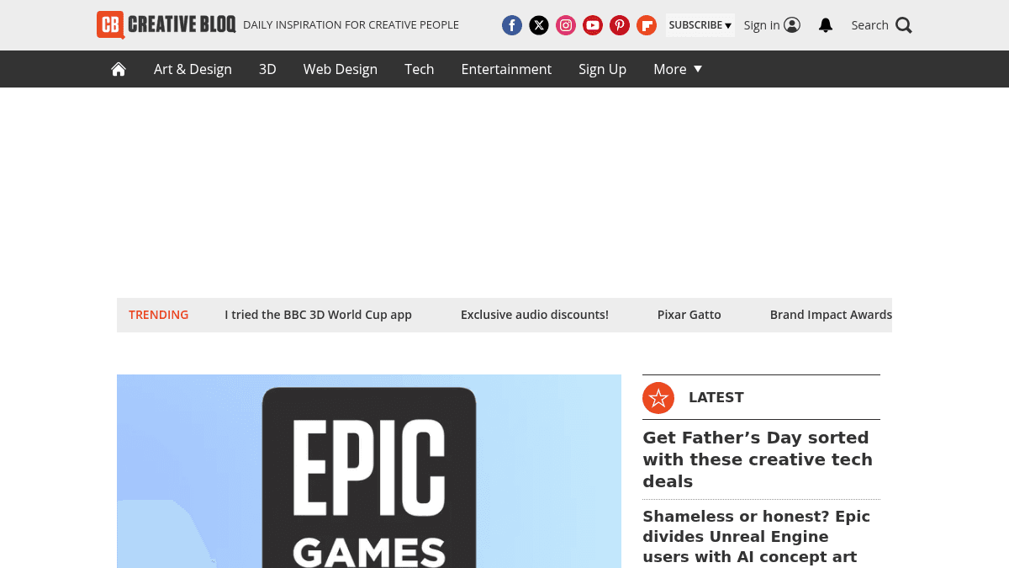Click the LATEST heading text
This screenshot has height=568, width=1009.
click(x=716, y=397)
